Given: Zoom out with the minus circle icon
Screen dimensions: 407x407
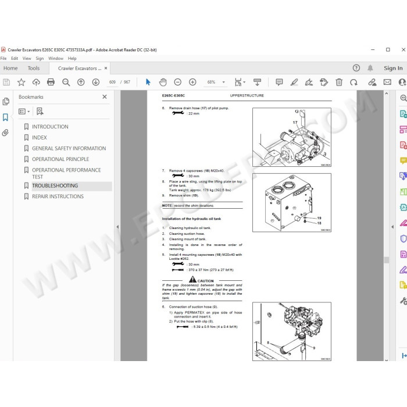Looking at the screenshot, I should click(177, 83).
